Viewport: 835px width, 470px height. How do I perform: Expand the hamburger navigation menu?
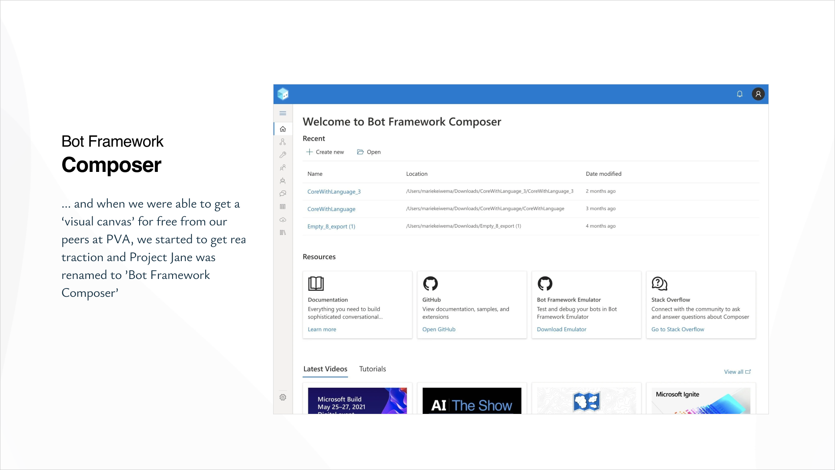283,113
